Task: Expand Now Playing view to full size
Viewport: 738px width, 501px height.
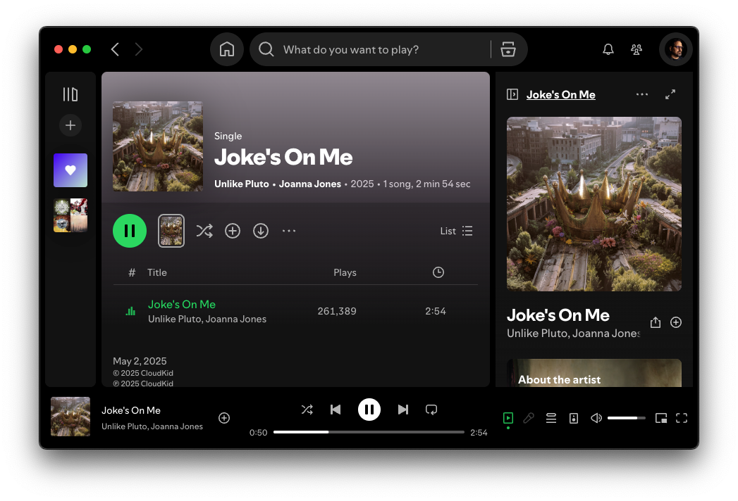Action: [x=670, y=94]
